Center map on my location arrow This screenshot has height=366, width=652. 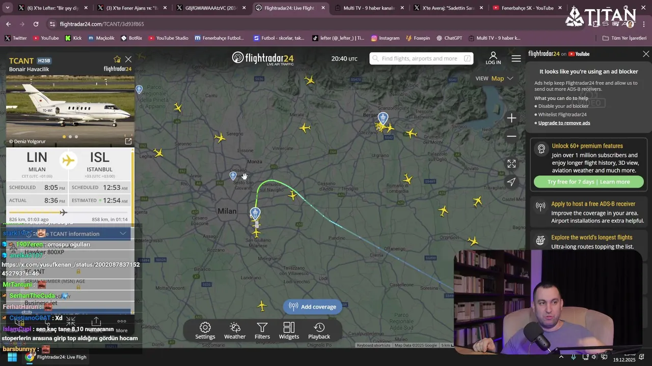coord(511,182)
